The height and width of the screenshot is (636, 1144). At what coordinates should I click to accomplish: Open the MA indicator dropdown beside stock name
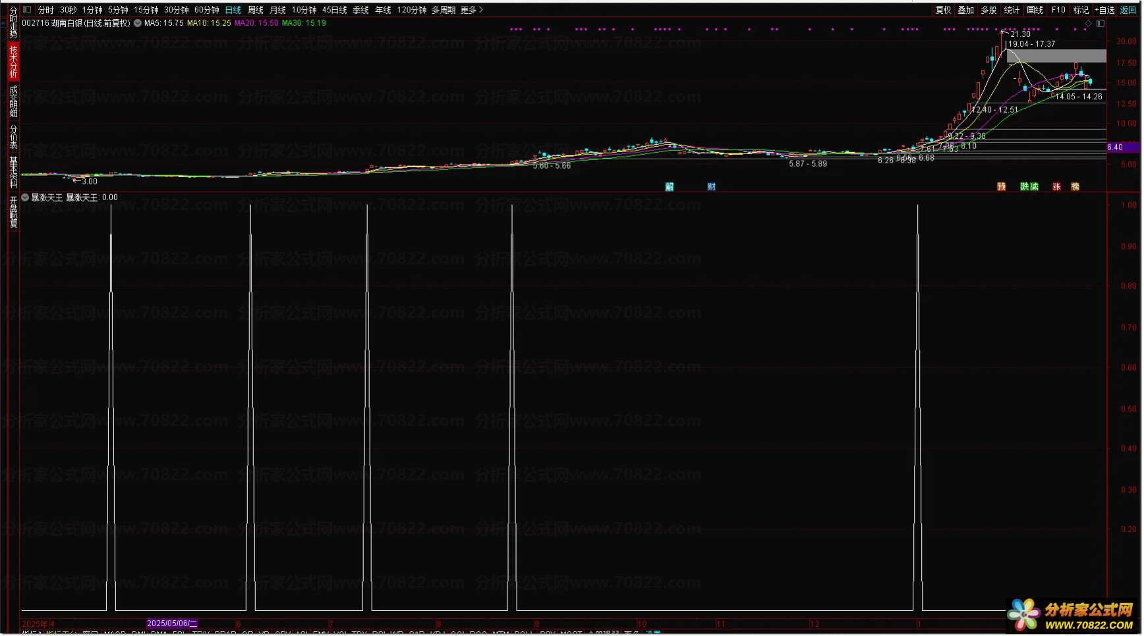138,23
